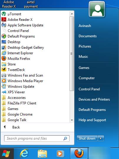Click the Shut down button
This screenshot has height=159, width=119.
click(x=87, y=138)
